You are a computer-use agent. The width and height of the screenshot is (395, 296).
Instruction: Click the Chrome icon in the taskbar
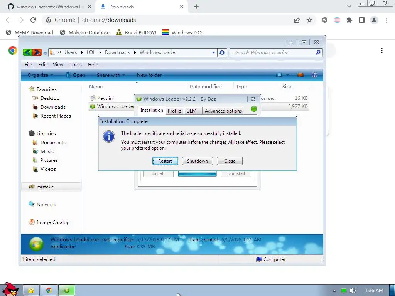(49, 290)
